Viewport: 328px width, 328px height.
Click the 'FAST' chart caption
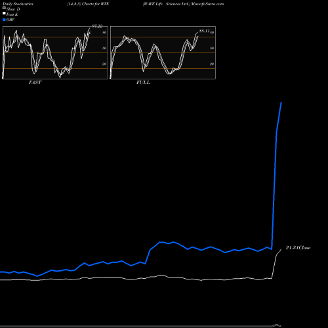35,83
